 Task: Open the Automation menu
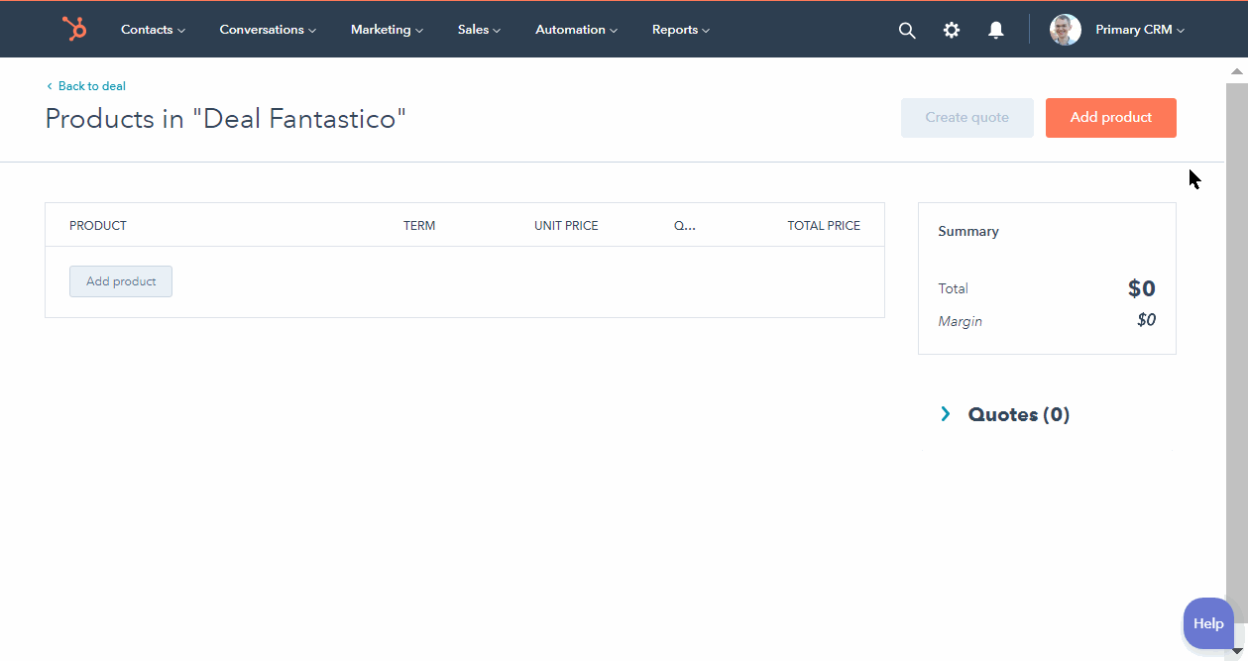tap(575, 30)
